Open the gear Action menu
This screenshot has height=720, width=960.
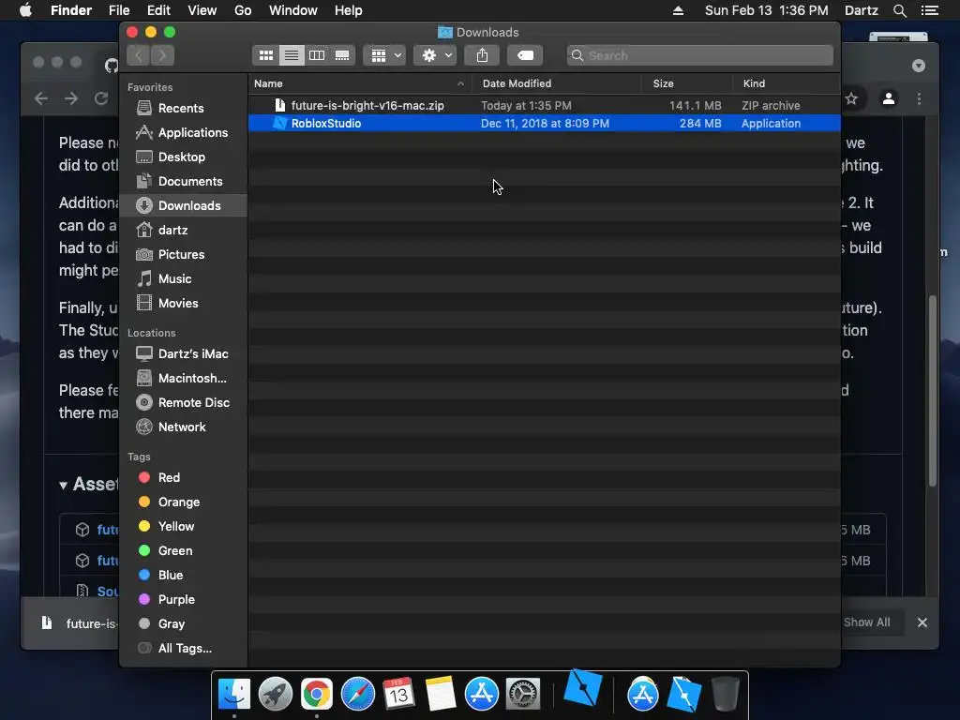pyautogui.click(x=435, y=55)
